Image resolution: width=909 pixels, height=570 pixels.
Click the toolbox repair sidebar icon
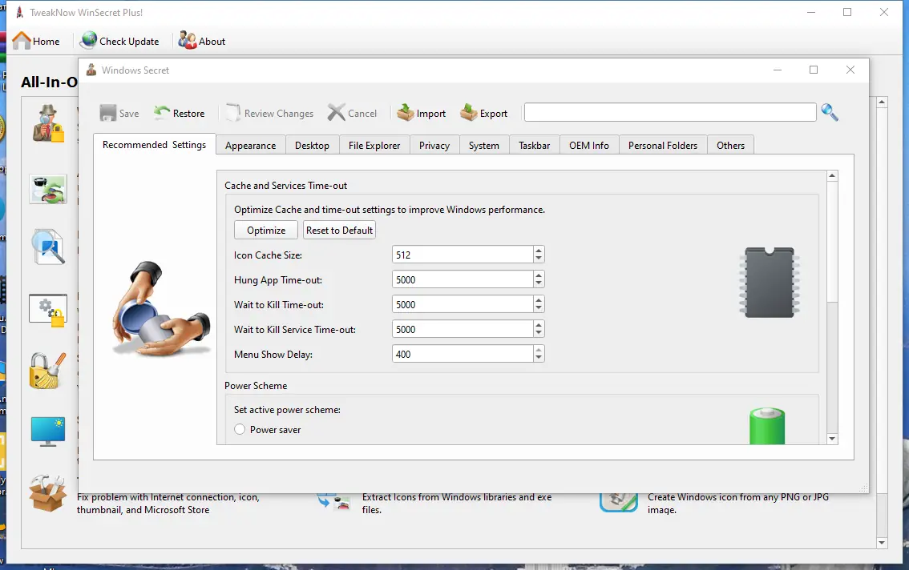47,493
